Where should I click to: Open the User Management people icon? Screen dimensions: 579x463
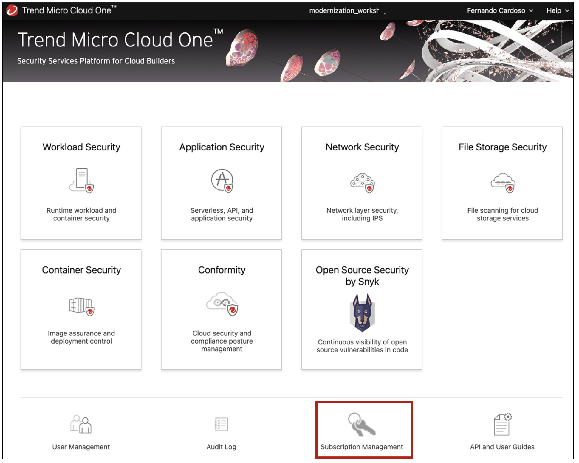(x=81, y=424)
